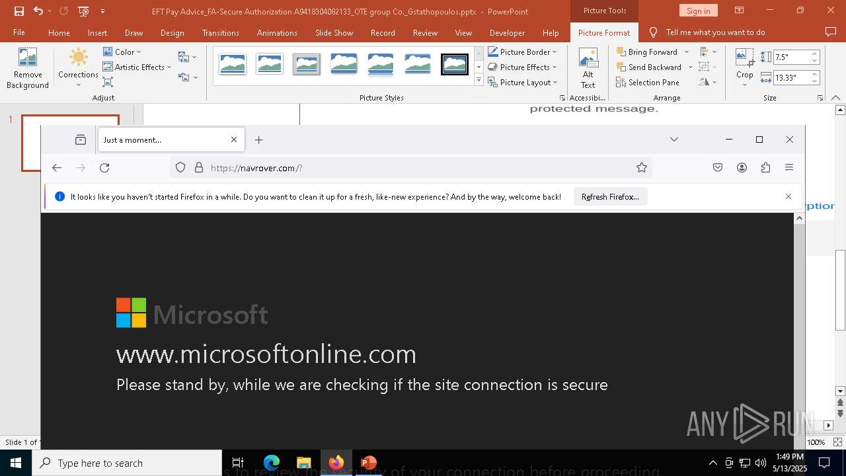Open the Developer tab

tap(507, 32)
